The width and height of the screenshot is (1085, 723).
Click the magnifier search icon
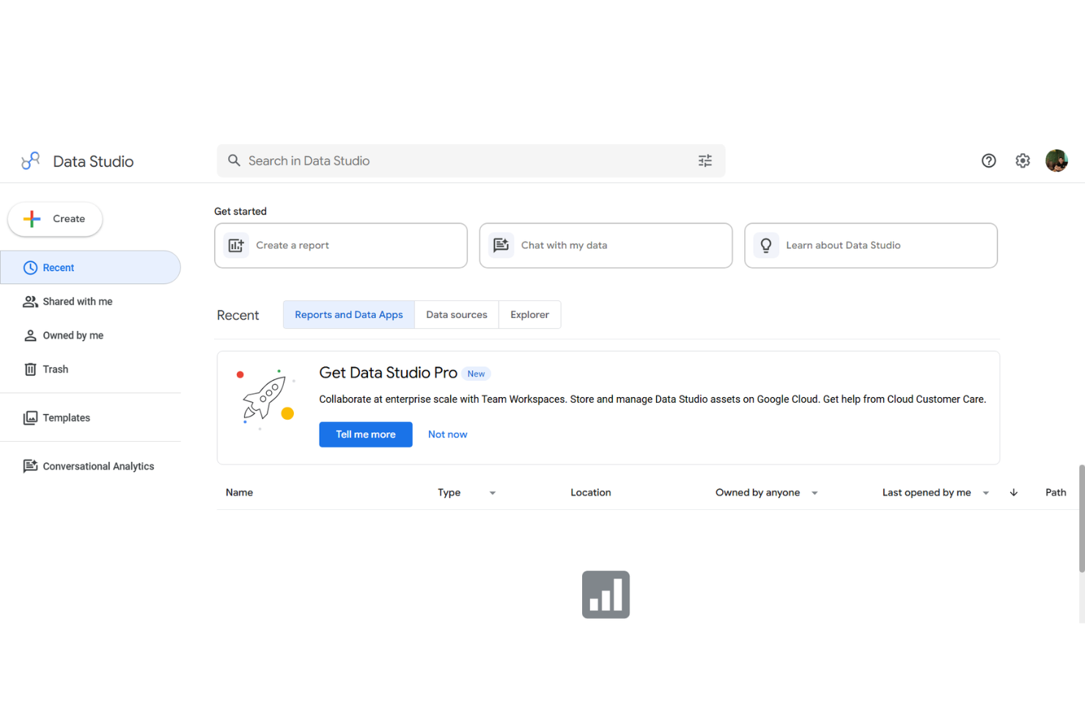pos(234,160)
